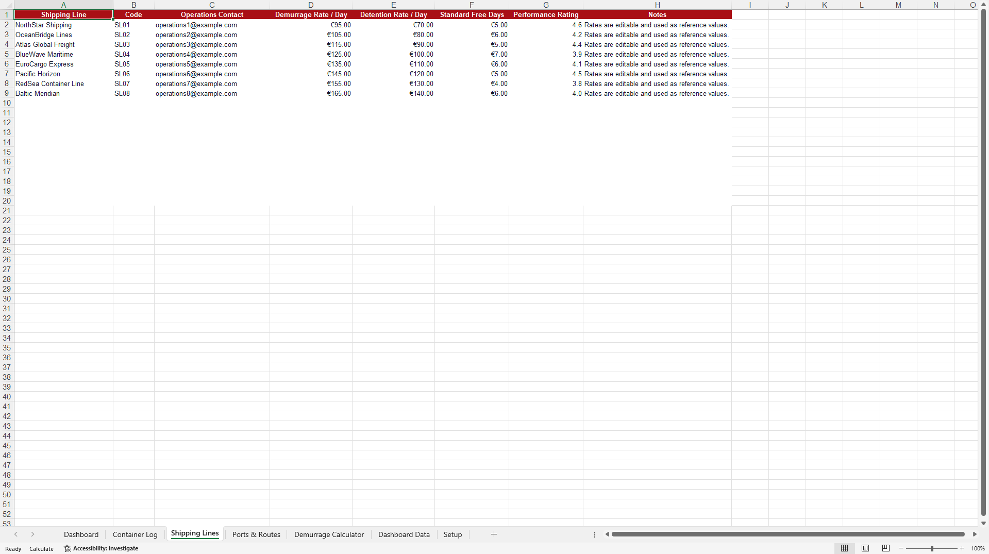Click the horizontal scrollbar thumb
Viewport: 989px width, 554px height.
pos(788,534)
